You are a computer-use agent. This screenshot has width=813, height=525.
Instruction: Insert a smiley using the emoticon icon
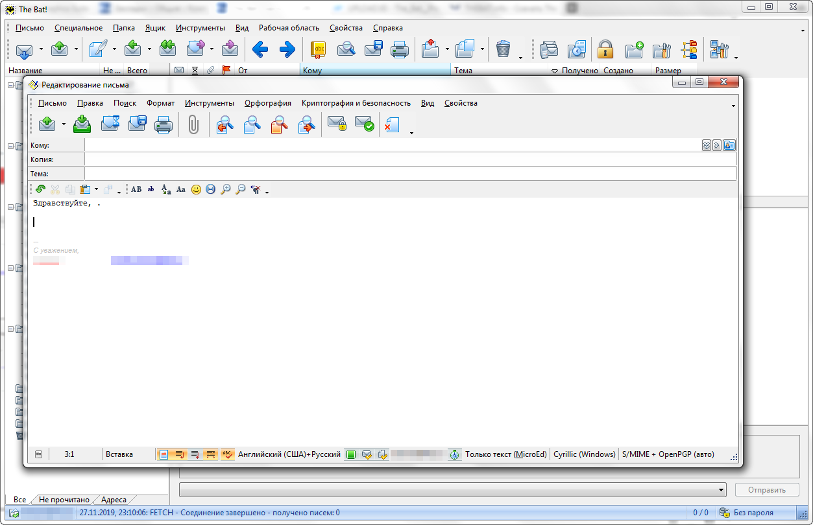196,189
